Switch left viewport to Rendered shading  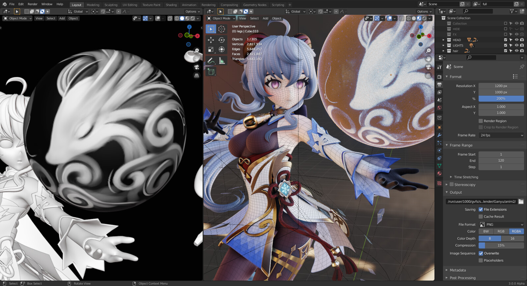193,18
